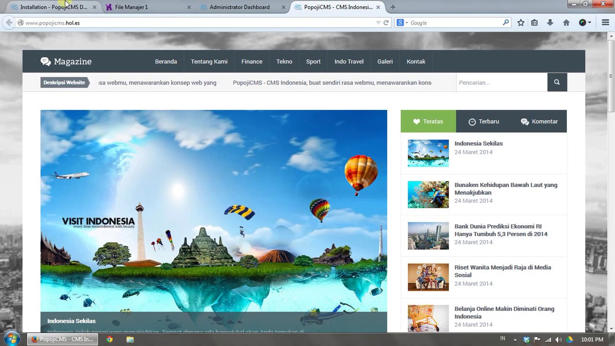The width and height of the screenshot is (615, 346).
Task: Click the Deskripsi Website label
Action: (x=64, y=83)
